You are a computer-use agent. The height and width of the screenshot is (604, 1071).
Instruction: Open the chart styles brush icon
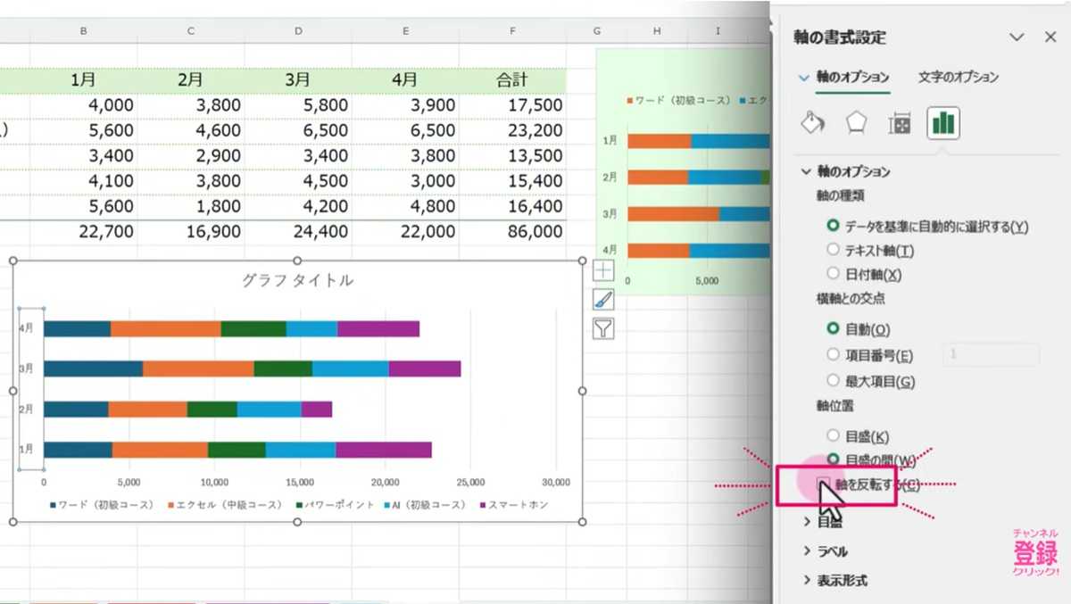604,299
